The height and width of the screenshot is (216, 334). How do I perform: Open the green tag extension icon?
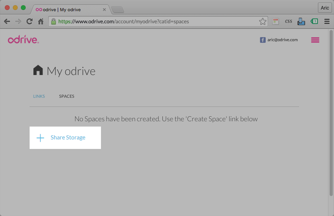[x=314, y=22]
